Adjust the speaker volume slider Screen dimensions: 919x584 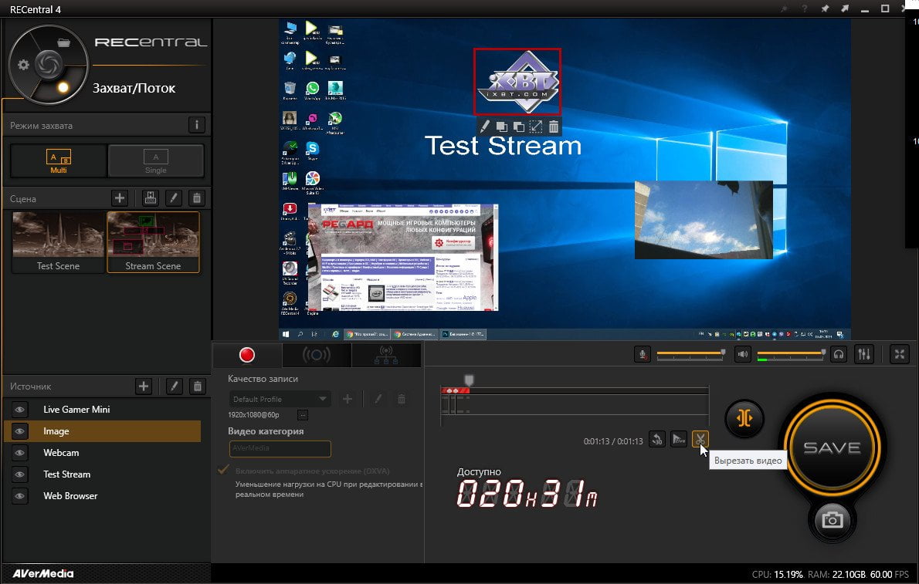pos(792,354)
